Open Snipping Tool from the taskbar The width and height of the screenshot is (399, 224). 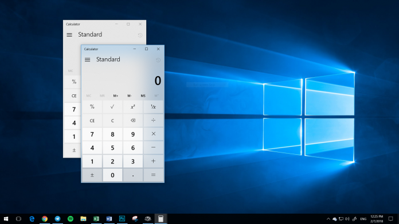pos(135,219)
